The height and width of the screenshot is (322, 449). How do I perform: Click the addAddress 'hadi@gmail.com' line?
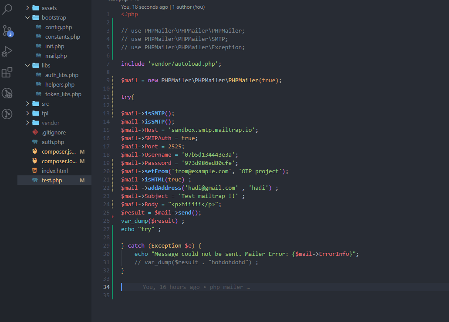(199, 188)
